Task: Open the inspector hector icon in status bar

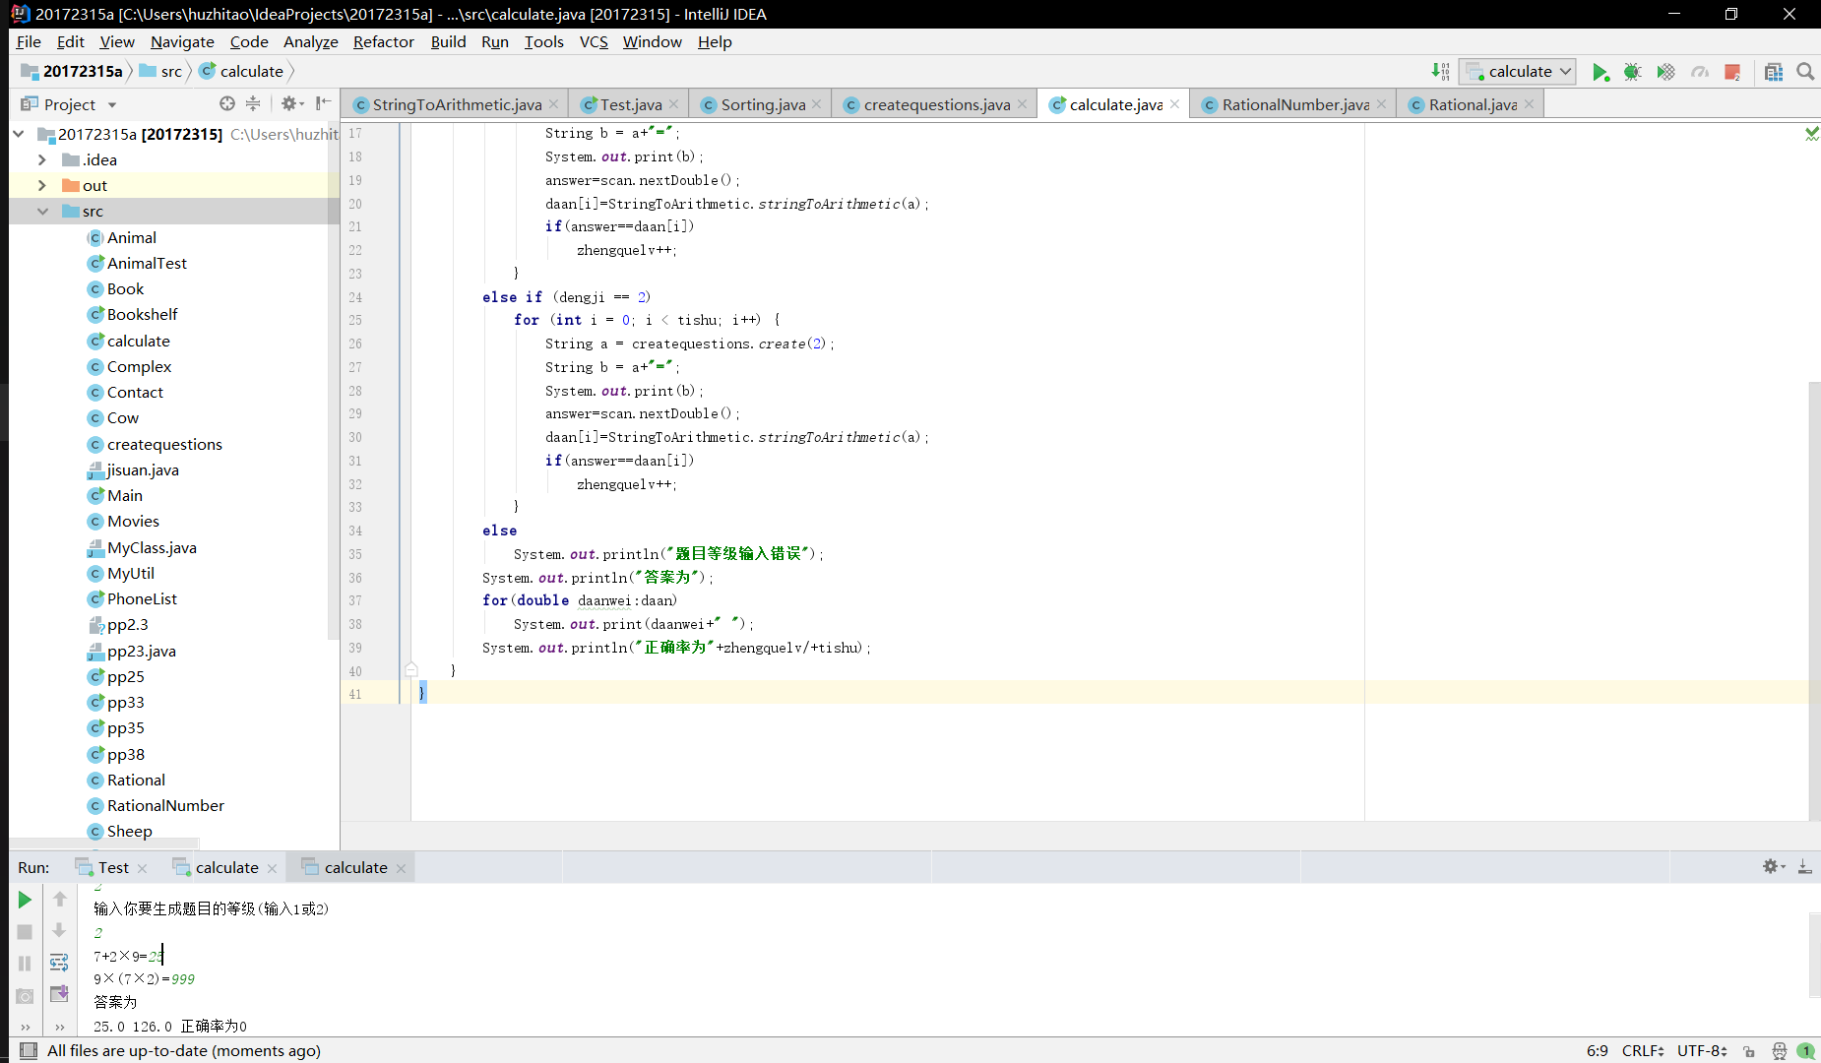Action: click(1779, 1051)
